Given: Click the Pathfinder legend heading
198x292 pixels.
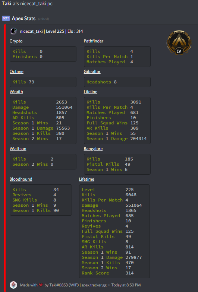Looking at the screenshot, I should coord(93,41).
